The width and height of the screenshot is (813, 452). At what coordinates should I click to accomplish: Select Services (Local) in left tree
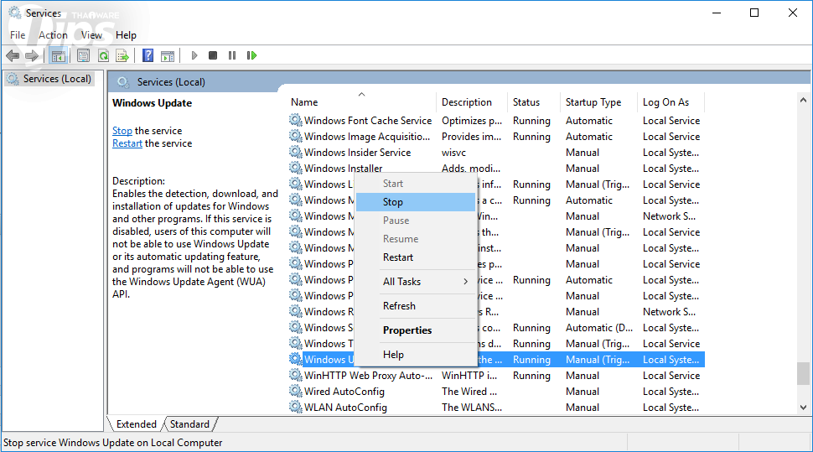(49, 79)
